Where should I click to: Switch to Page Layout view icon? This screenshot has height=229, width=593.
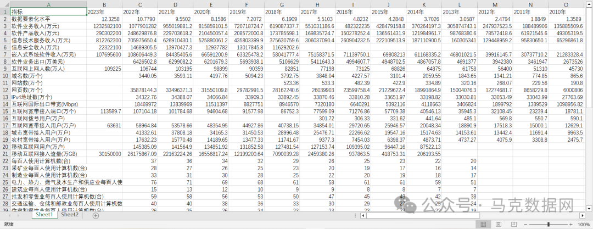[499, 225]
